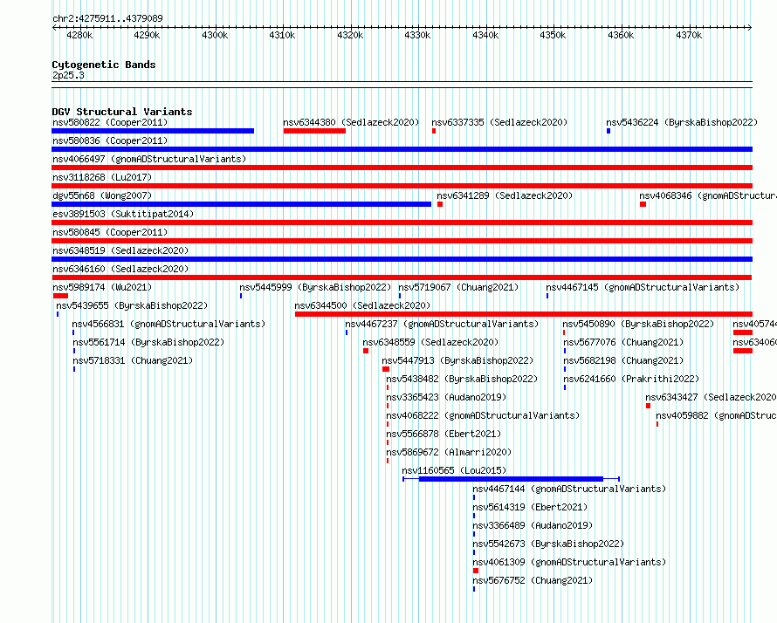Select nsv5989174 (Wu2021) label
This screenshot has width=777, height=623.
click(102, 287)
